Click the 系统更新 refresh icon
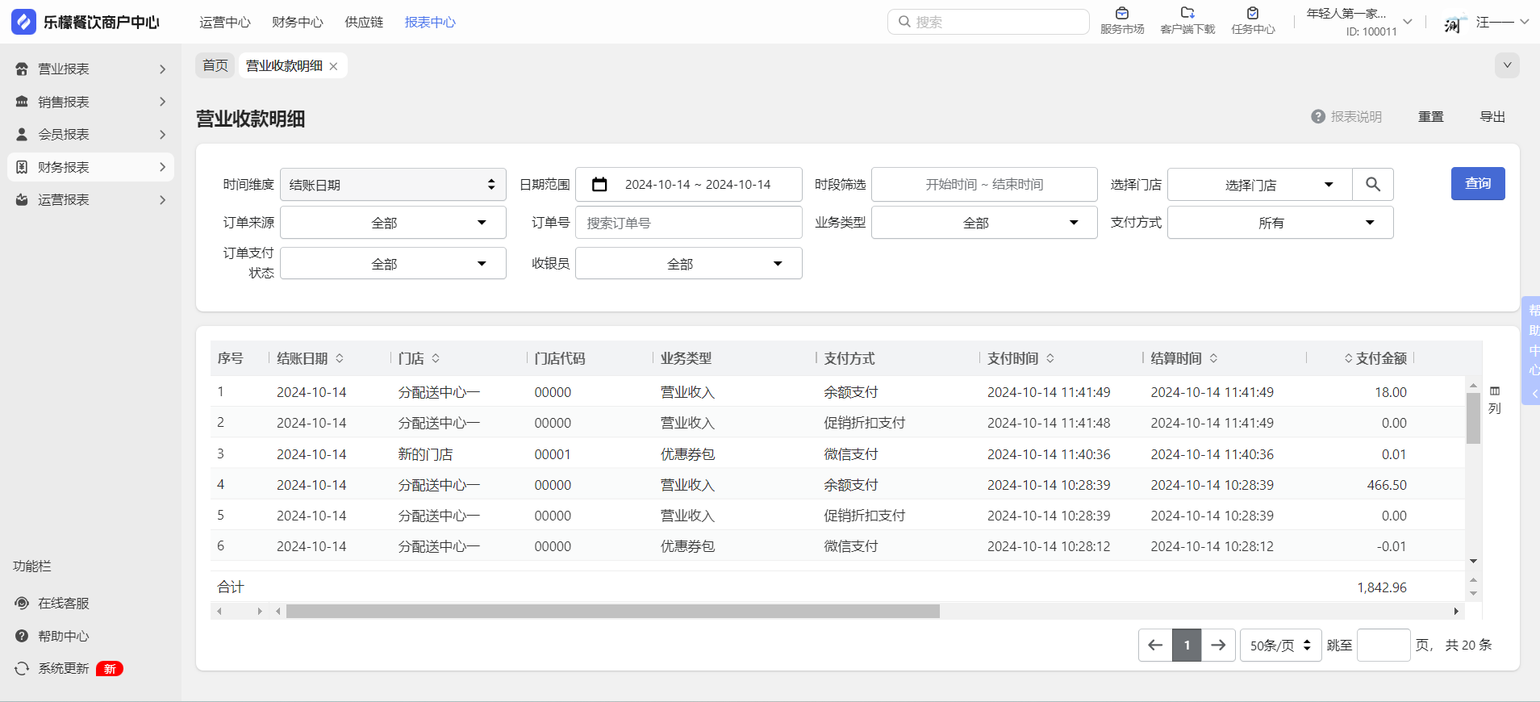Viewport: 1540px width, 702px height. 22,669
